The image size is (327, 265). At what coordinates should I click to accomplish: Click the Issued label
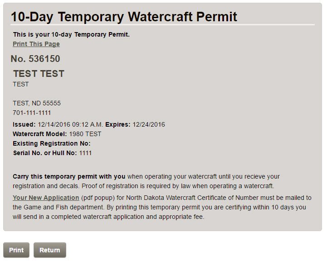click(x=24, y=124)
